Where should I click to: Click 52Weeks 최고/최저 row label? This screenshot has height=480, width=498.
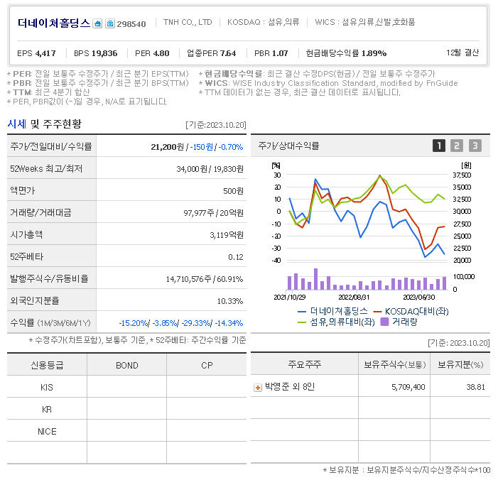click(46, 168)
